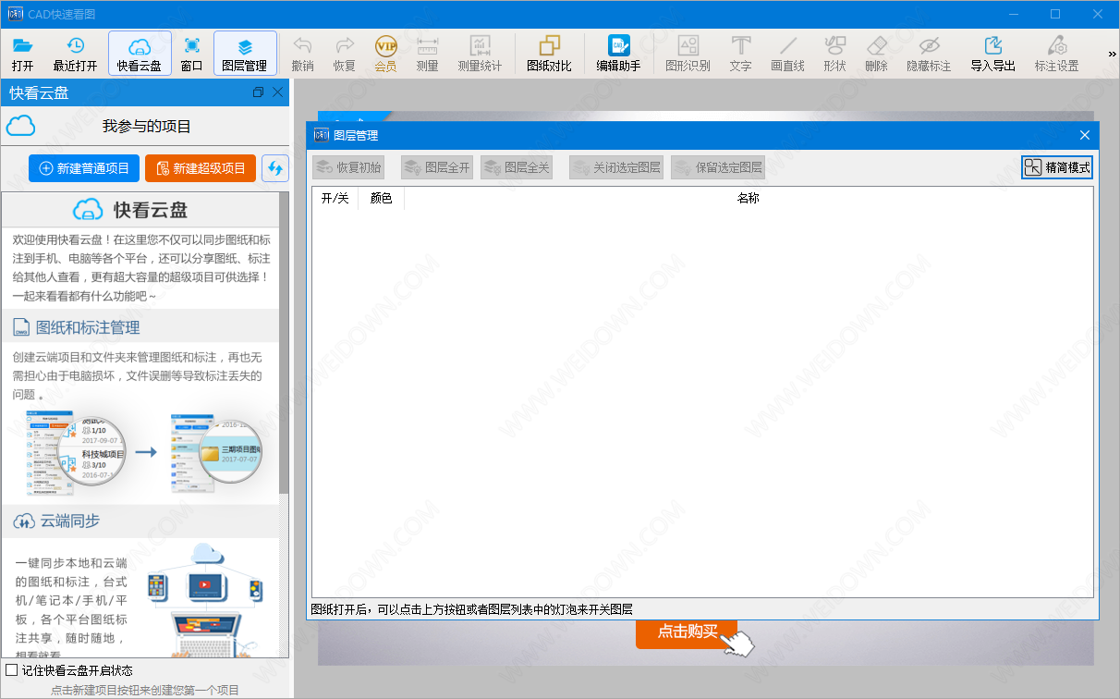Viewport: 1120px width, 699px height.
Task: Toggle 精简模式 compact mode in layer manager
Action: tap(1057, 167)
